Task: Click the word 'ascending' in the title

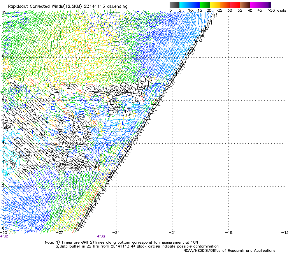Action: tap(117, 7)
